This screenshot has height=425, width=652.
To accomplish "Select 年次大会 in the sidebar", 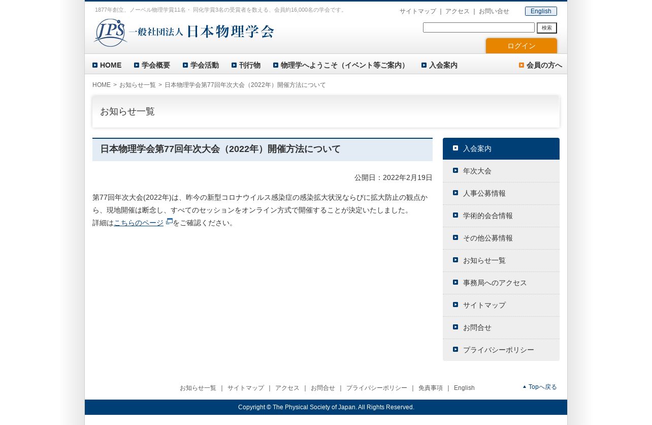I will tap(501, 171).
